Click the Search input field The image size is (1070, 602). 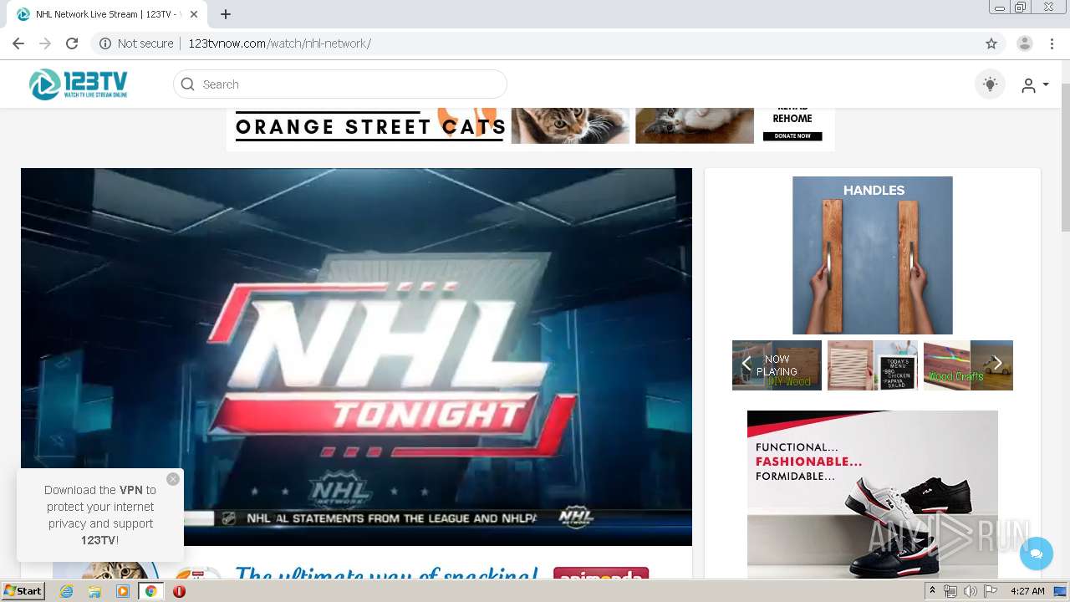[x=340, y=84]
